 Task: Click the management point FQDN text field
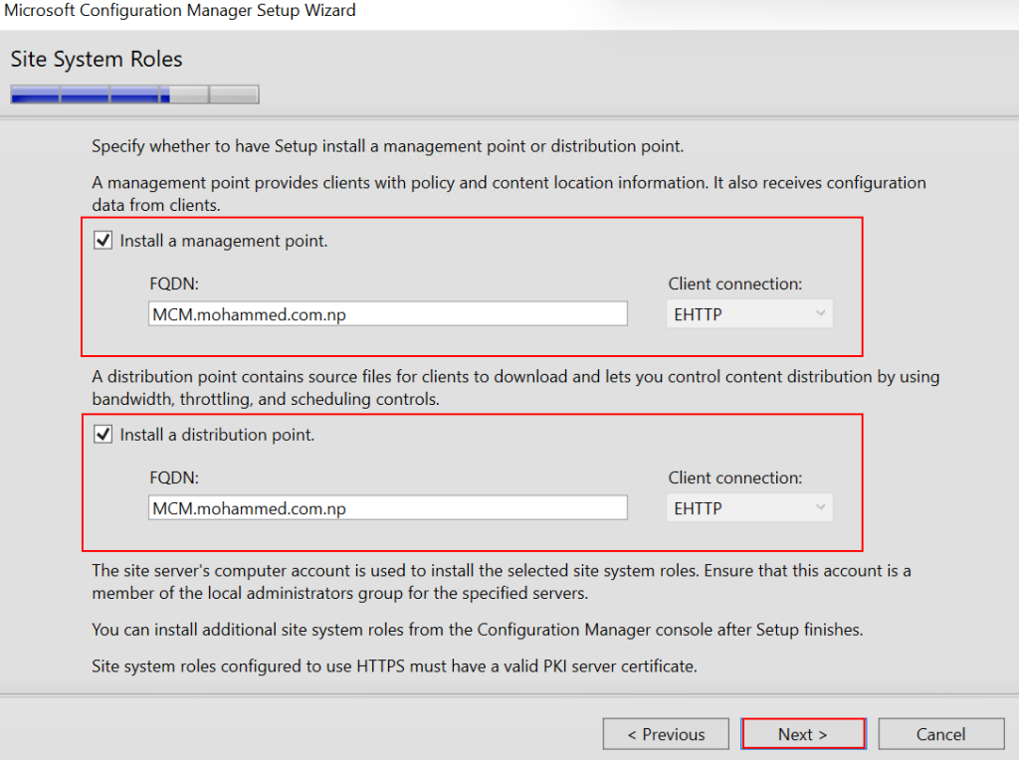387,314
